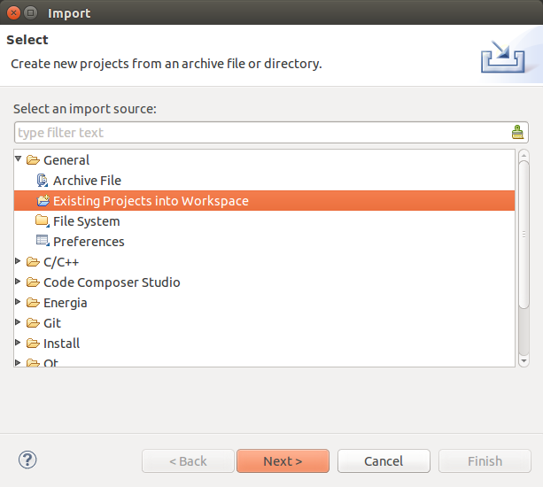Image resolution: width=543 pixels, height=487 pixels.
Task: Select the Install tree item label
Action: click(61, 344)
